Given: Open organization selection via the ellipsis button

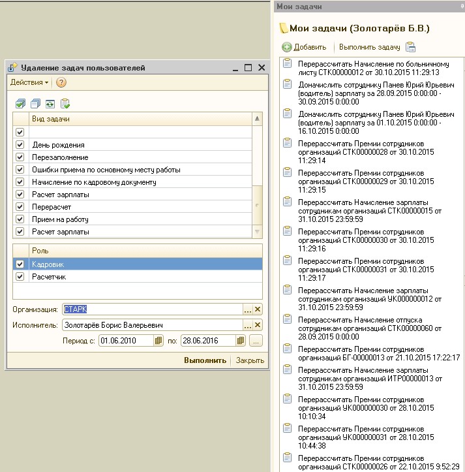Looking at the screenshot, I should click(248, 309).
